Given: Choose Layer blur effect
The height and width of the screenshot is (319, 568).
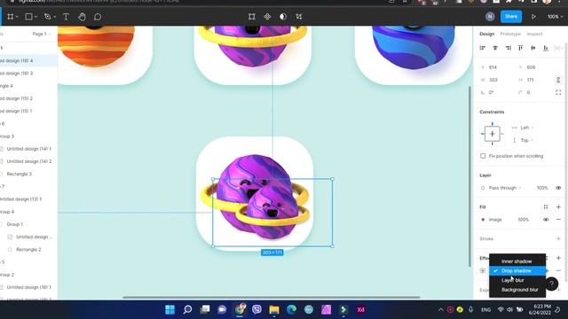Looking at the screenshot, I should click(x=517, y=280).
